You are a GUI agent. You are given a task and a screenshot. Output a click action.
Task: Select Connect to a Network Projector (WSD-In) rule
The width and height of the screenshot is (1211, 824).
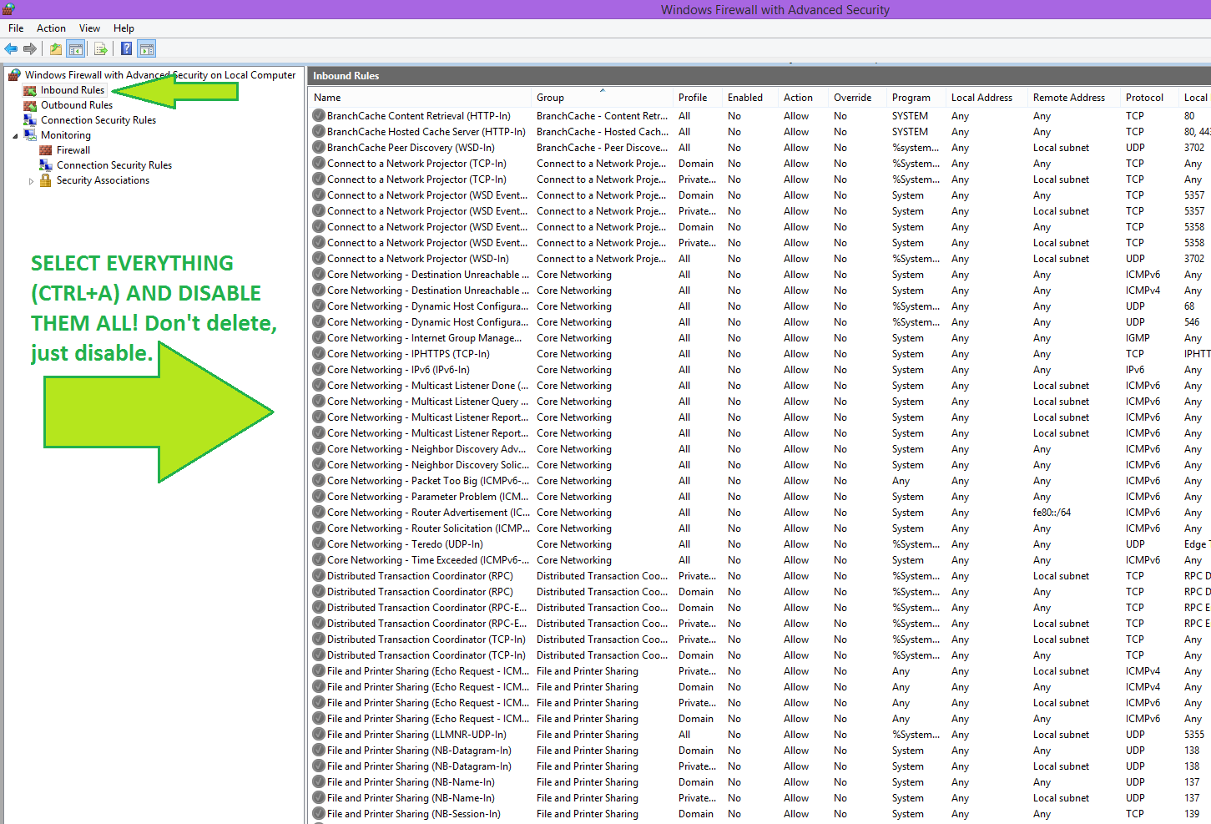418,259
